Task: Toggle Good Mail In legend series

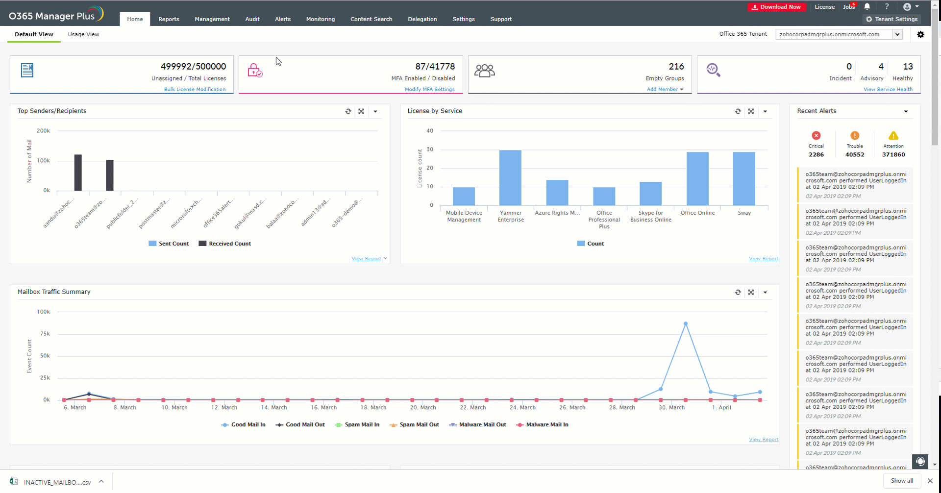Action: pos(243,424)
